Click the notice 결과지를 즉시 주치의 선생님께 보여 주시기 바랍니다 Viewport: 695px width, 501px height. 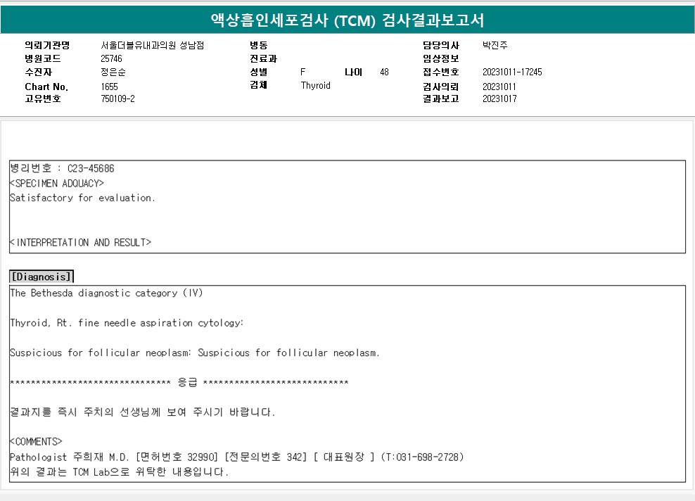(142, 412)
